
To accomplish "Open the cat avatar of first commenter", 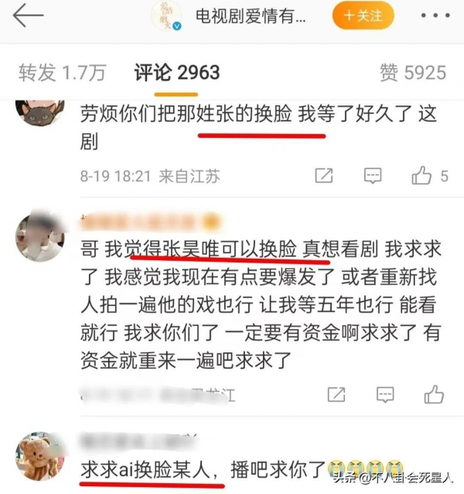I will 40,111.
